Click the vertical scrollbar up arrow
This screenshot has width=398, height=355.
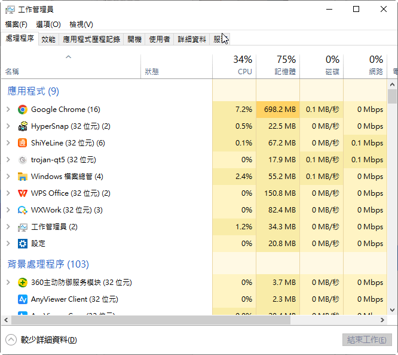click(393, 84)
